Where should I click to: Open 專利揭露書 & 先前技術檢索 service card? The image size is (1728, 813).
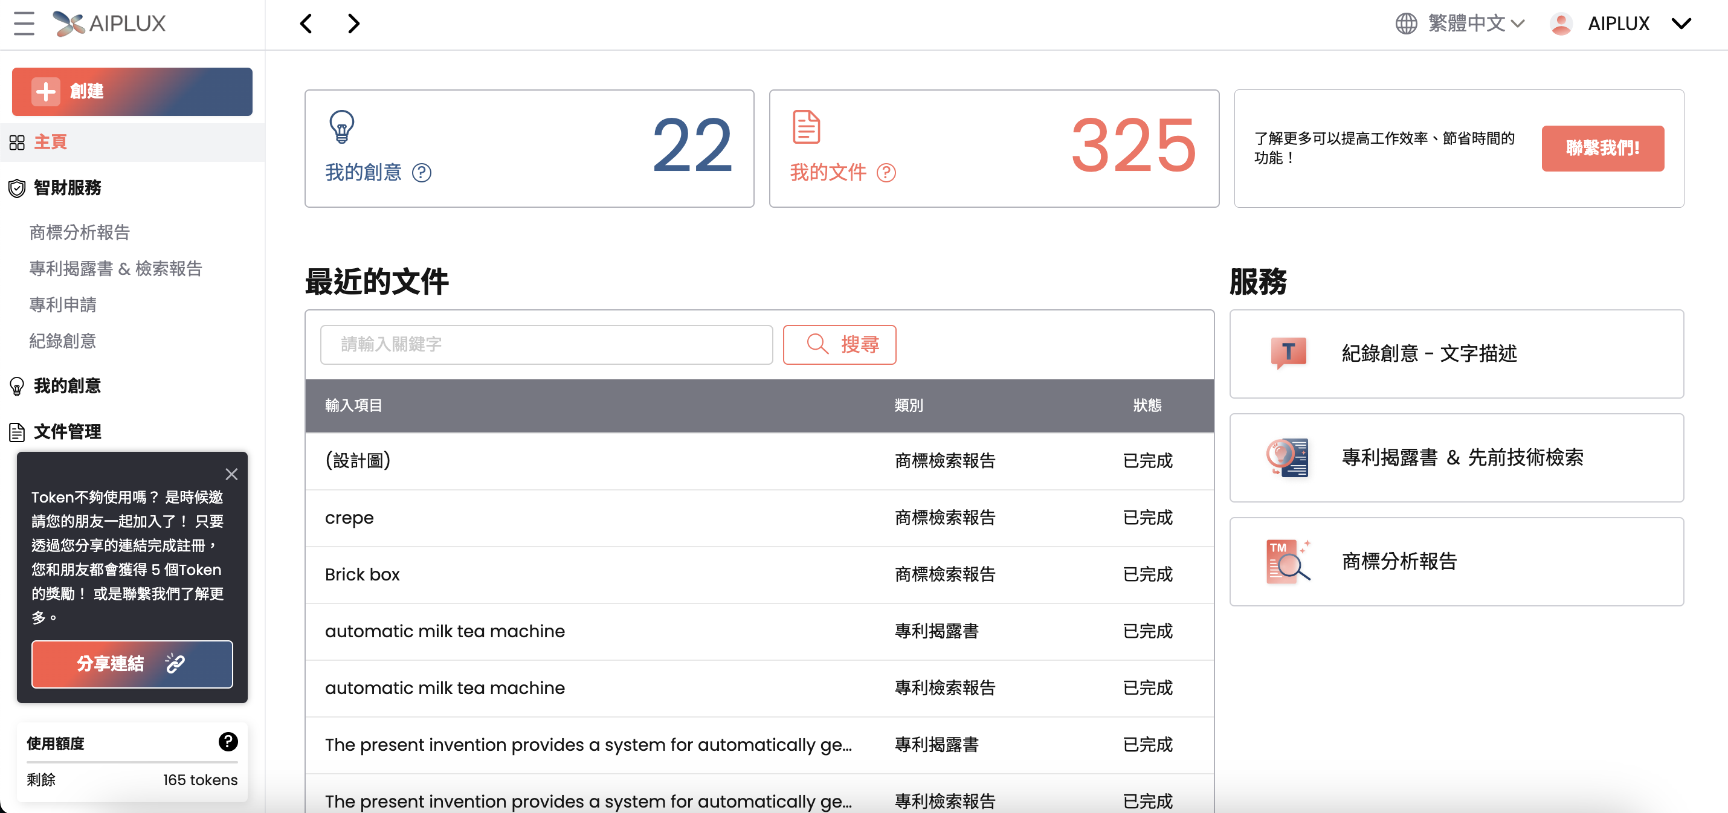click(1456, 457)
